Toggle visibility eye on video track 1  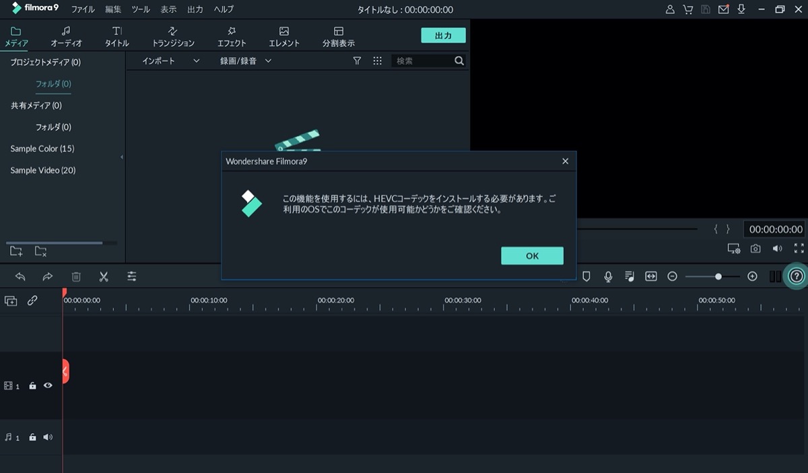(48, 386)
